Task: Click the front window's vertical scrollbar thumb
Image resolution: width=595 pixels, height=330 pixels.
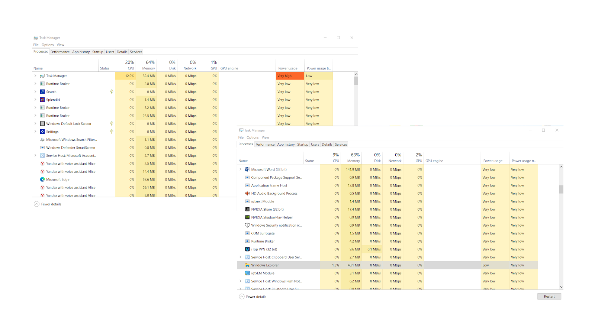Action: (561, 189)
